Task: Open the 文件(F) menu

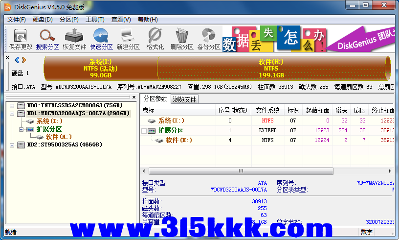Action: click(x=16, y=20)
